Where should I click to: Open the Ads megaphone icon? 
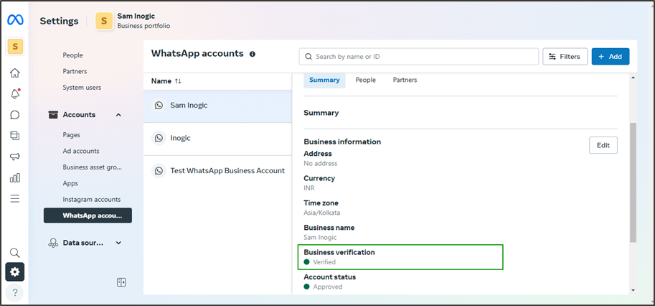(15, 157)
